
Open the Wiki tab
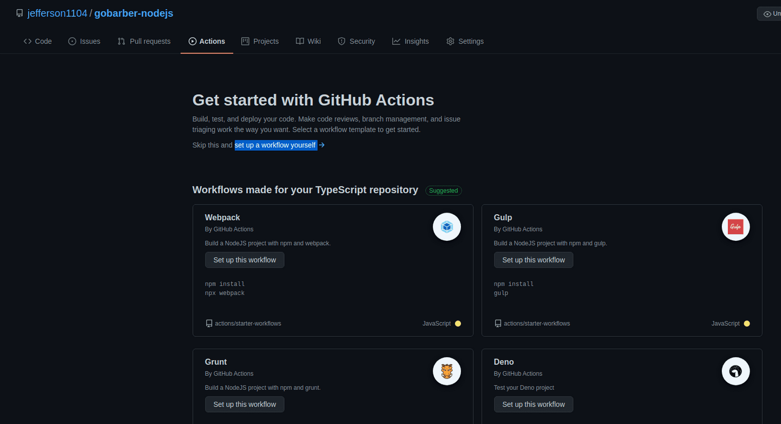[309, 41]
